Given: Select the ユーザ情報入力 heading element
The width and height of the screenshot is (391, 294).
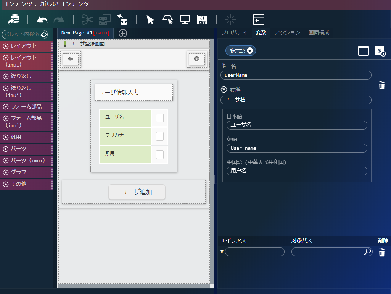Looking at the screenshot, I should pos(134,92).
